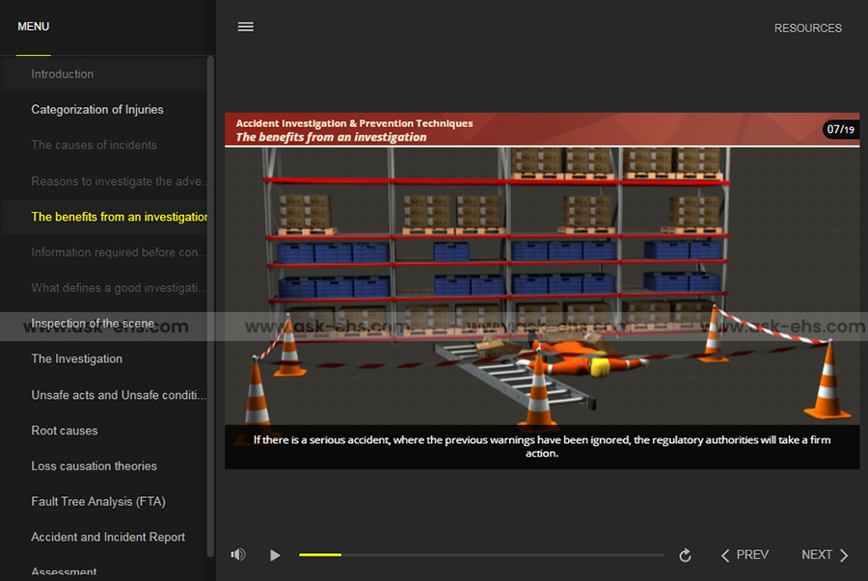Open Inspection of the scene

(93, 324)
